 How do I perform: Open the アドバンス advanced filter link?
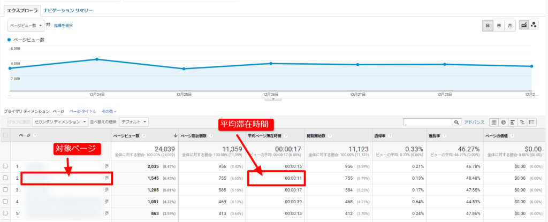click(474, 122)
